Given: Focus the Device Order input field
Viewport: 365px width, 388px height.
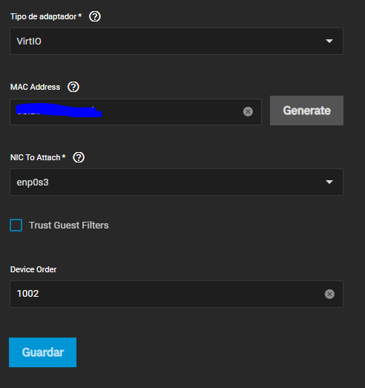Looking at the screenshot, I should point(177,294).
